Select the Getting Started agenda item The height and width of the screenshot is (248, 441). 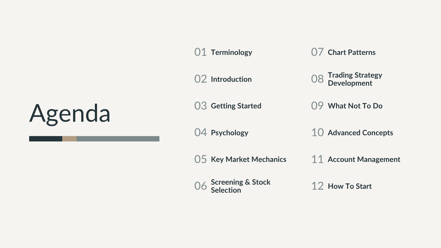coord(236,106)
